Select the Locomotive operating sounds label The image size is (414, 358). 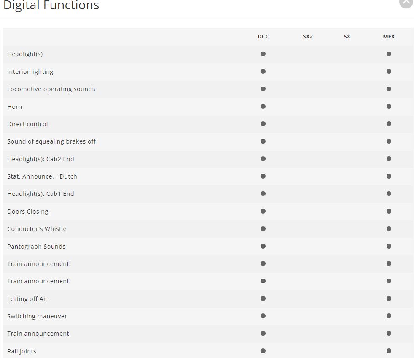[51, 89]
